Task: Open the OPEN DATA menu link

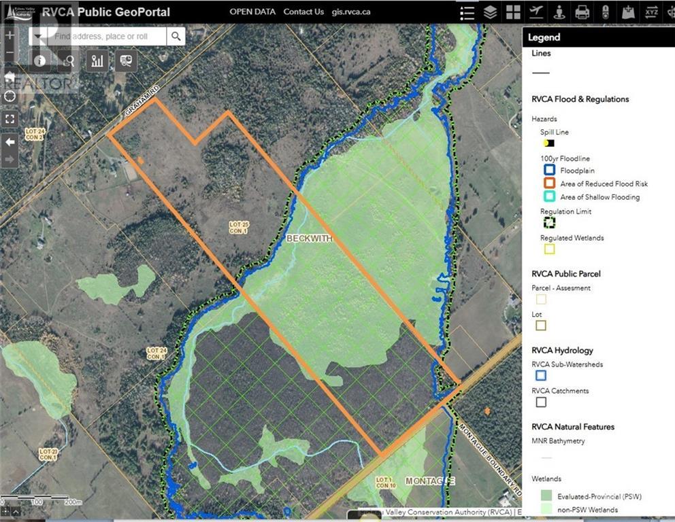Action: coord(252,12)
